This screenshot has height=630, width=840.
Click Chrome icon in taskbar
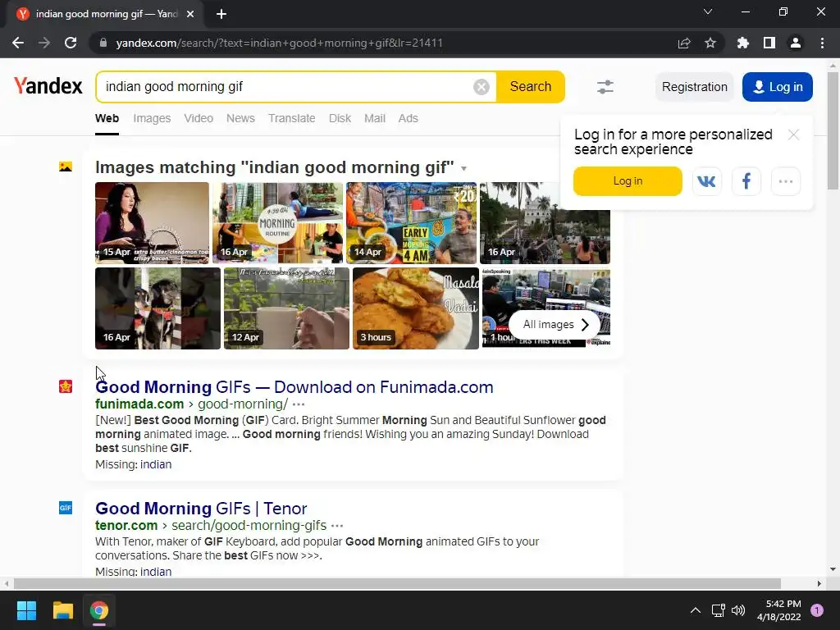click(x=99, y=610)
